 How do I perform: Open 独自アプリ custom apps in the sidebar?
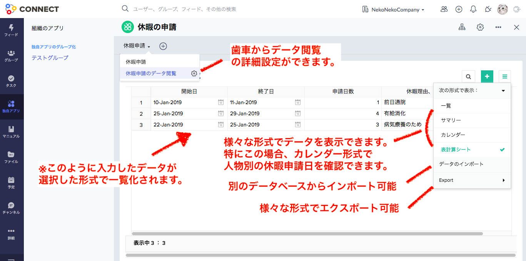coord(11,106)
